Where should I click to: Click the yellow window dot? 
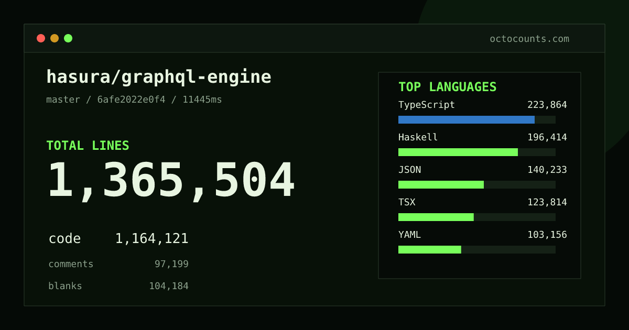click(55, 38)
